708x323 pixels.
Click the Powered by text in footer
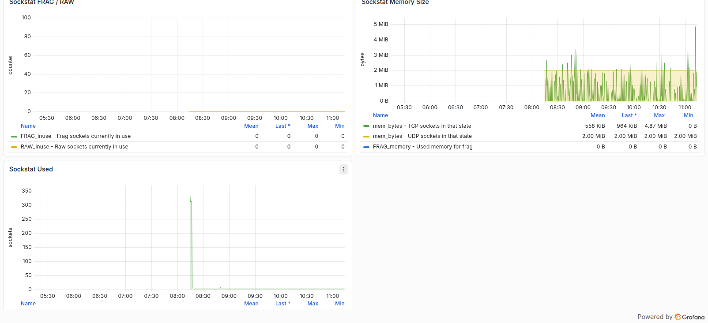(x=655, y=317)
